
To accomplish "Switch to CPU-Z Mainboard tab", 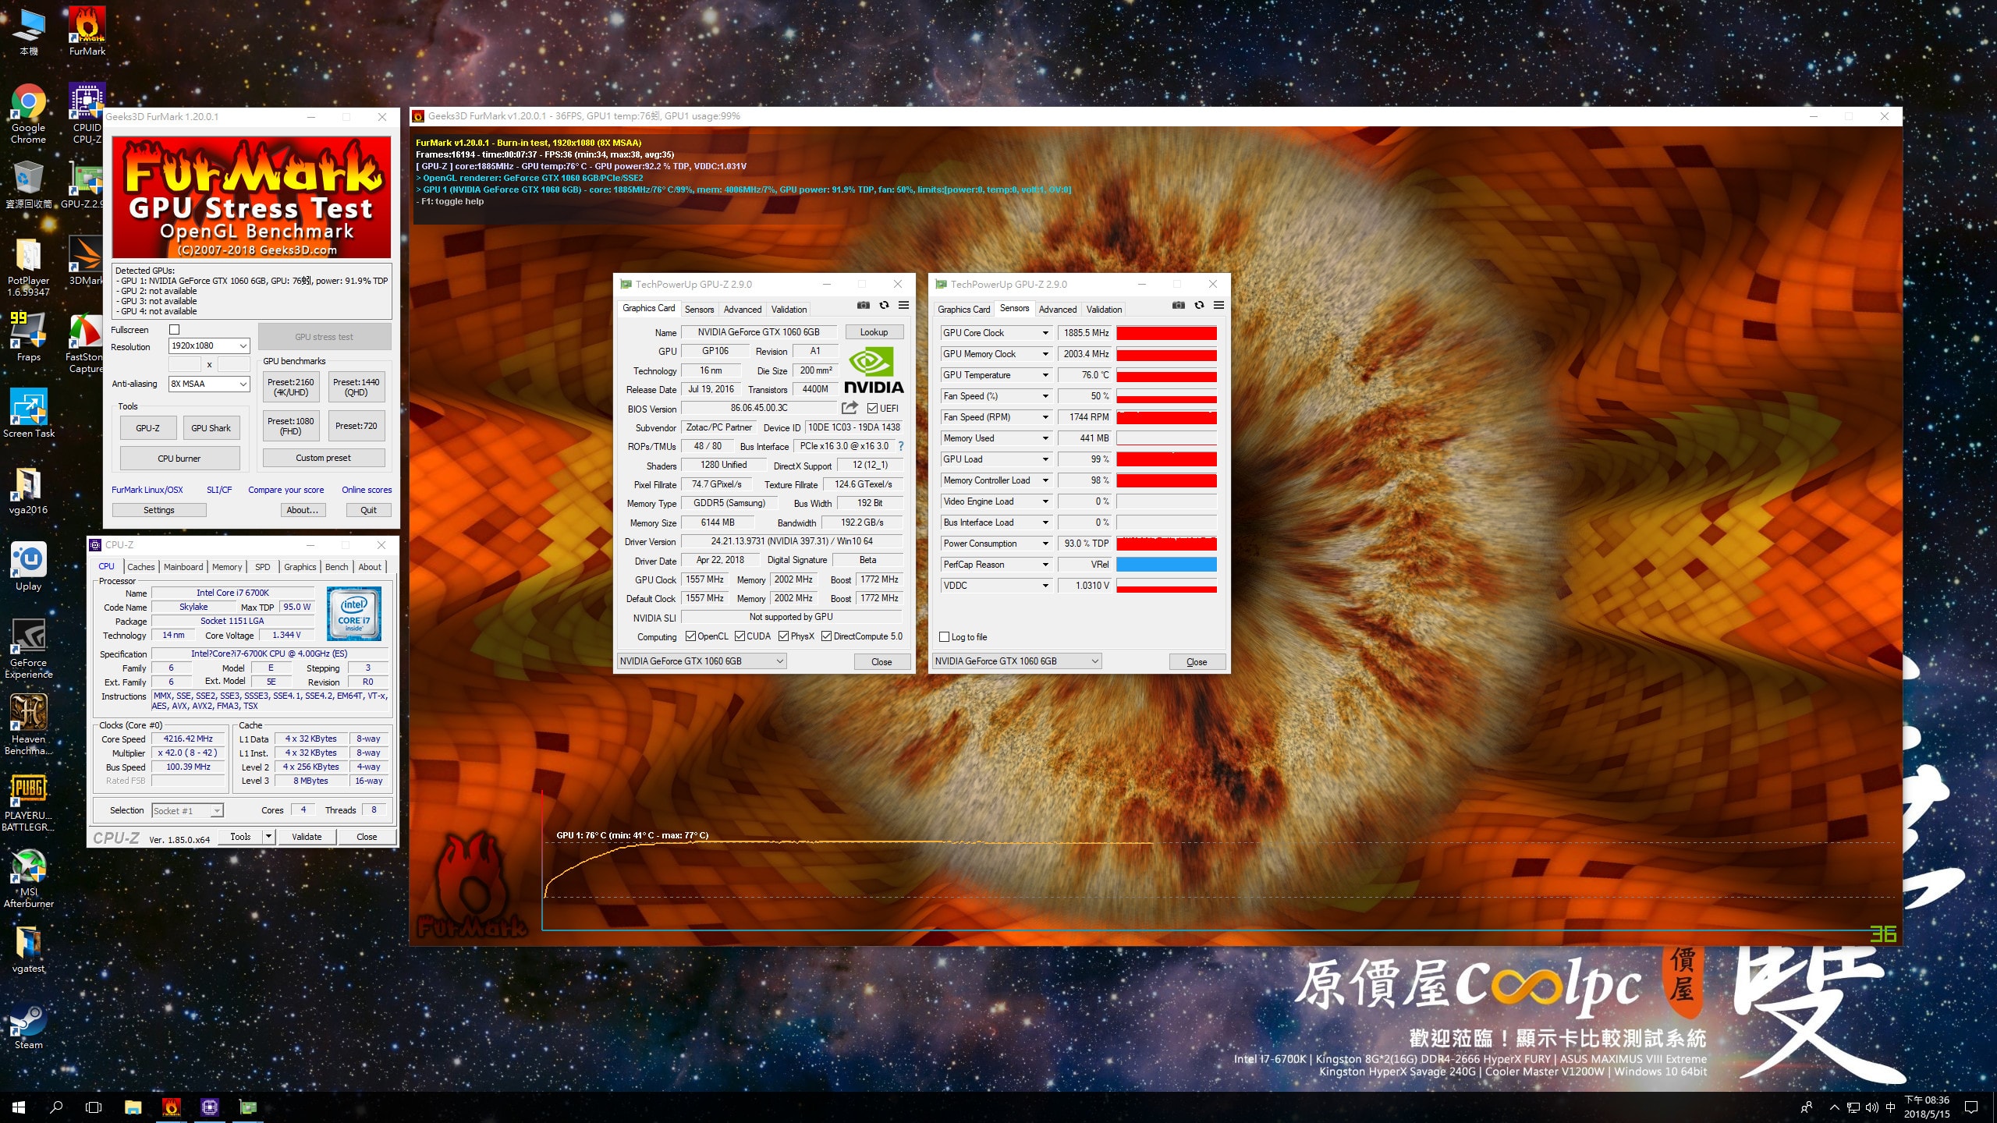I will pos(183,567).
